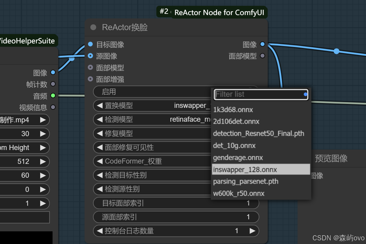Click the 源面部索引 value field
This screenshot has width=366, height=244.
point(176,217)
